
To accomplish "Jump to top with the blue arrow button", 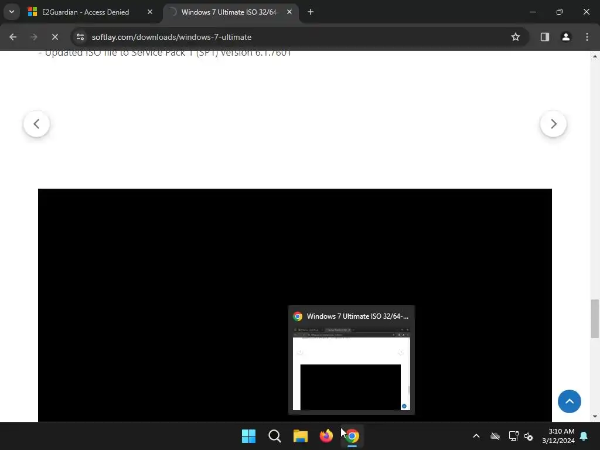I will point(570,401).
